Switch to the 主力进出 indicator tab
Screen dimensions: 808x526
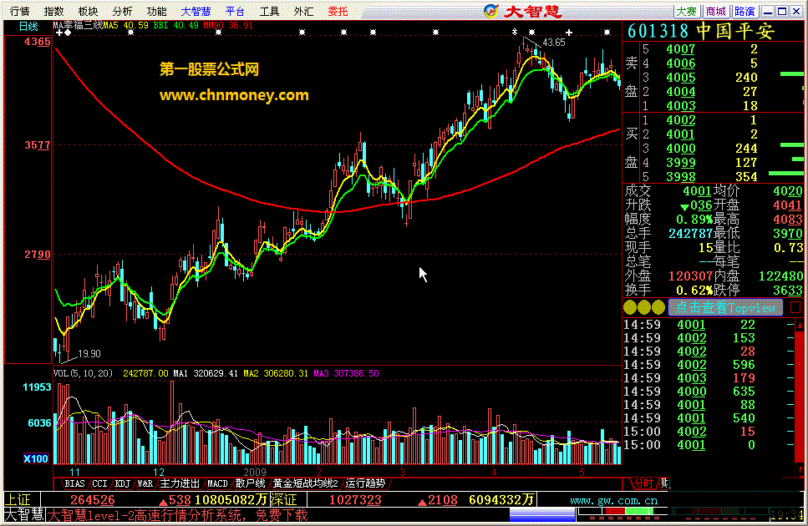tap(180, 483)
